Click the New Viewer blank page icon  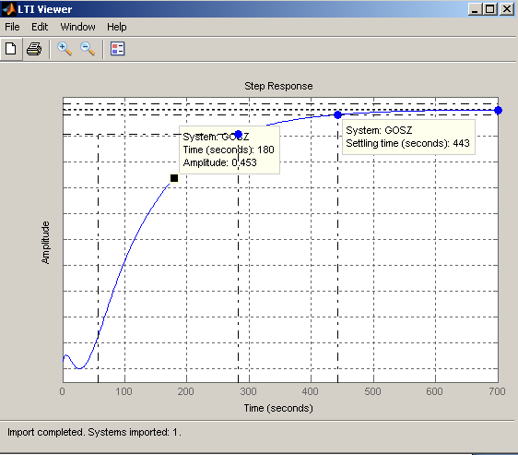point(11,49)
